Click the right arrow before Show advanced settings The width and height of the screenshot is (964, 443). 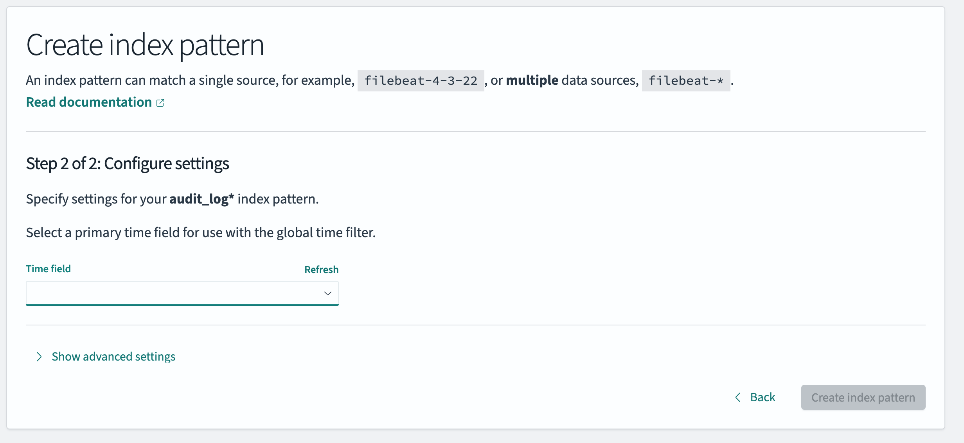point(39,357)
